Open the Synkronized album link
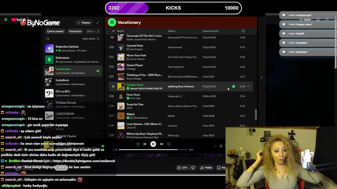This screenshot has width=337, height=189. (x=175, y=47)
